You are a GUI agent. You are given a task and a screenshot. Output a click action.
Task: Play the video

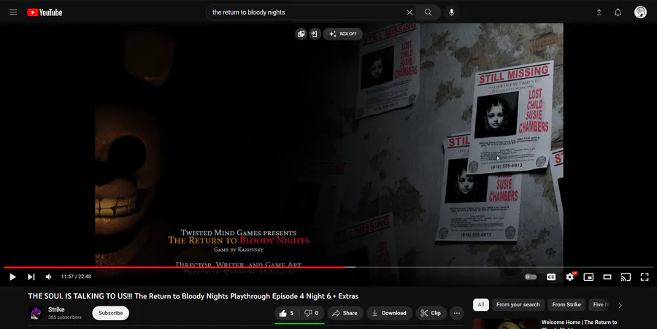(x=12, y=276)
